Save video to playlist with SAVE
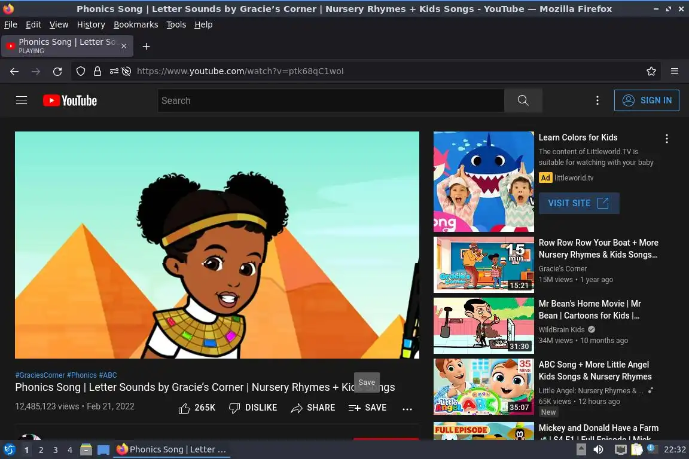The height and width of the screenshot is (459, 689). point(367,408)
